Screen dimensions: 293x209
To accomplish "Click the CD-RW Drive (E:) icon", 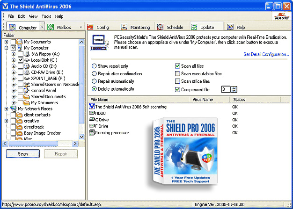I will pyautogui.click(x=27, y=72).
